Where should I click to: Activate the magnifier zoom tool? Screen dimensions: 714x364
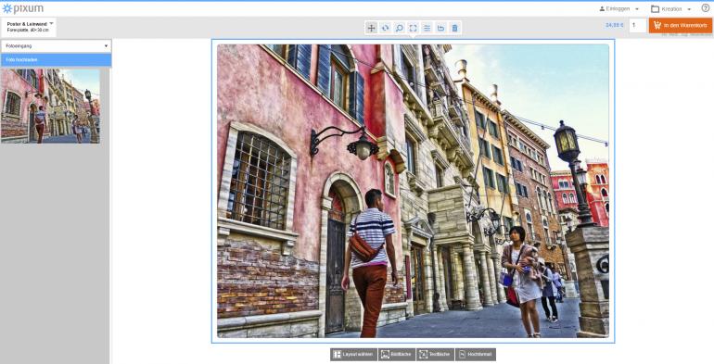pos(400,28)
